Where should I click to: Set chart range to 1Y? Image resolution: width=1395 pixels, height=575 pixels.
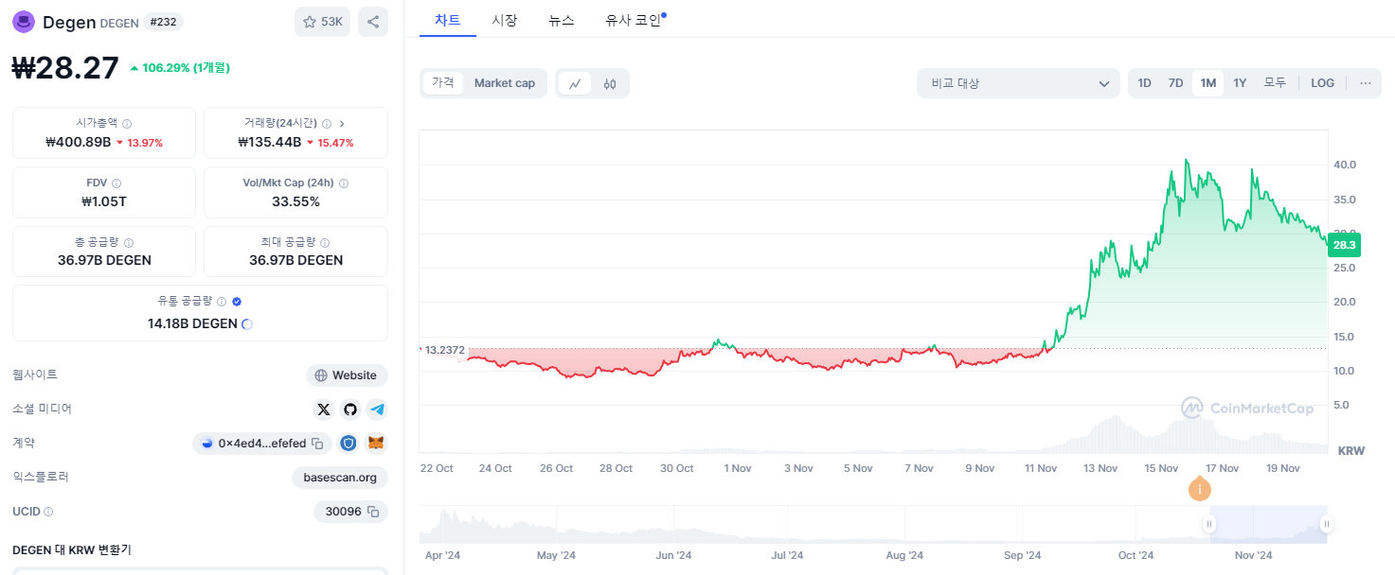coord(1240,83)
